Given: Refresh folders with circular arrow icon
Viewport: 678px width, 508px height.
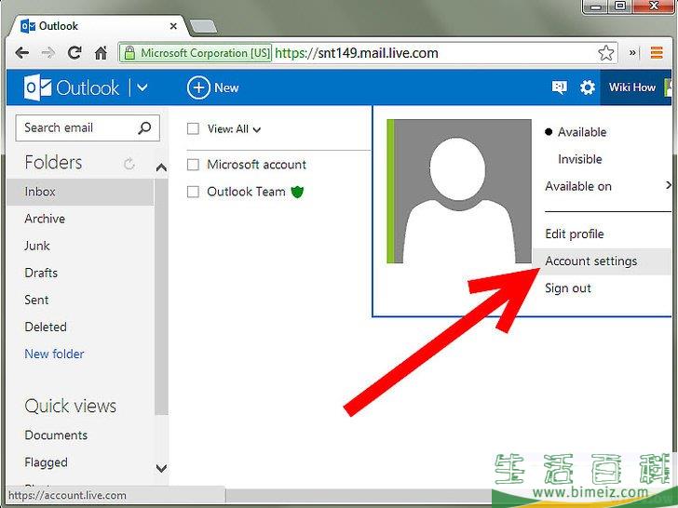Looking at the screenshot, I should click(129, 164).
